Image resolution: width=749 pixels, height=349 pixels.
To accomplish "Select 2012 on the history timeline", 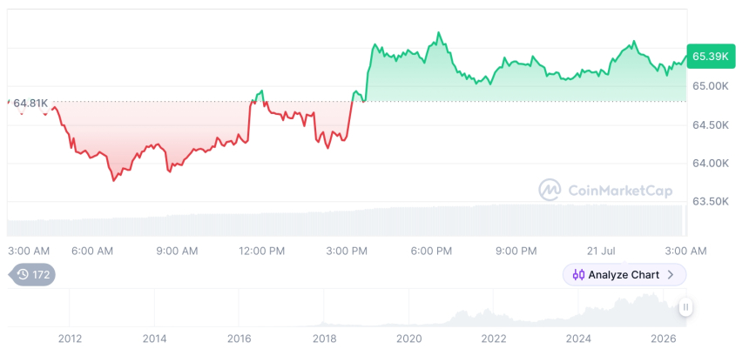I will (x=70, y=339).
